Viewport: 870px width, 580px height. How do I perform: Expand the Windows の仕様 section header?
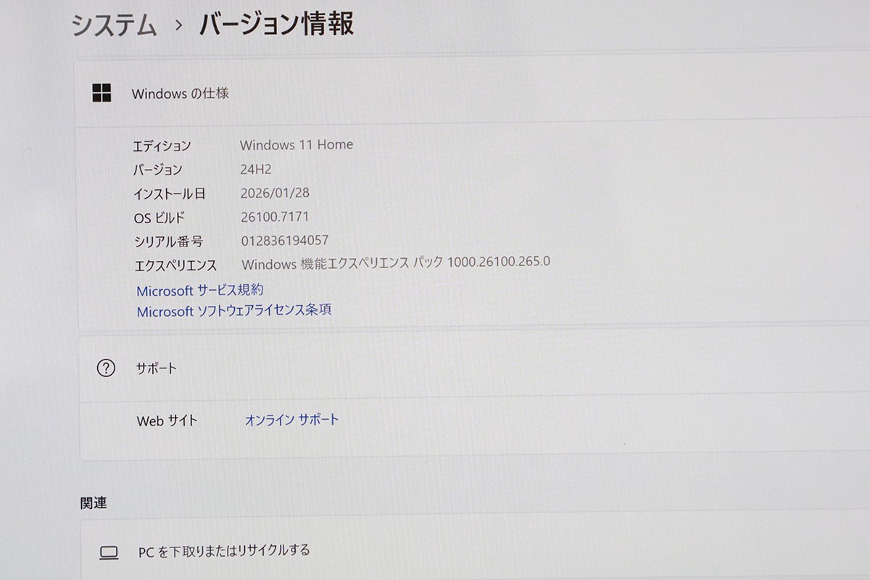pos(181,93)
